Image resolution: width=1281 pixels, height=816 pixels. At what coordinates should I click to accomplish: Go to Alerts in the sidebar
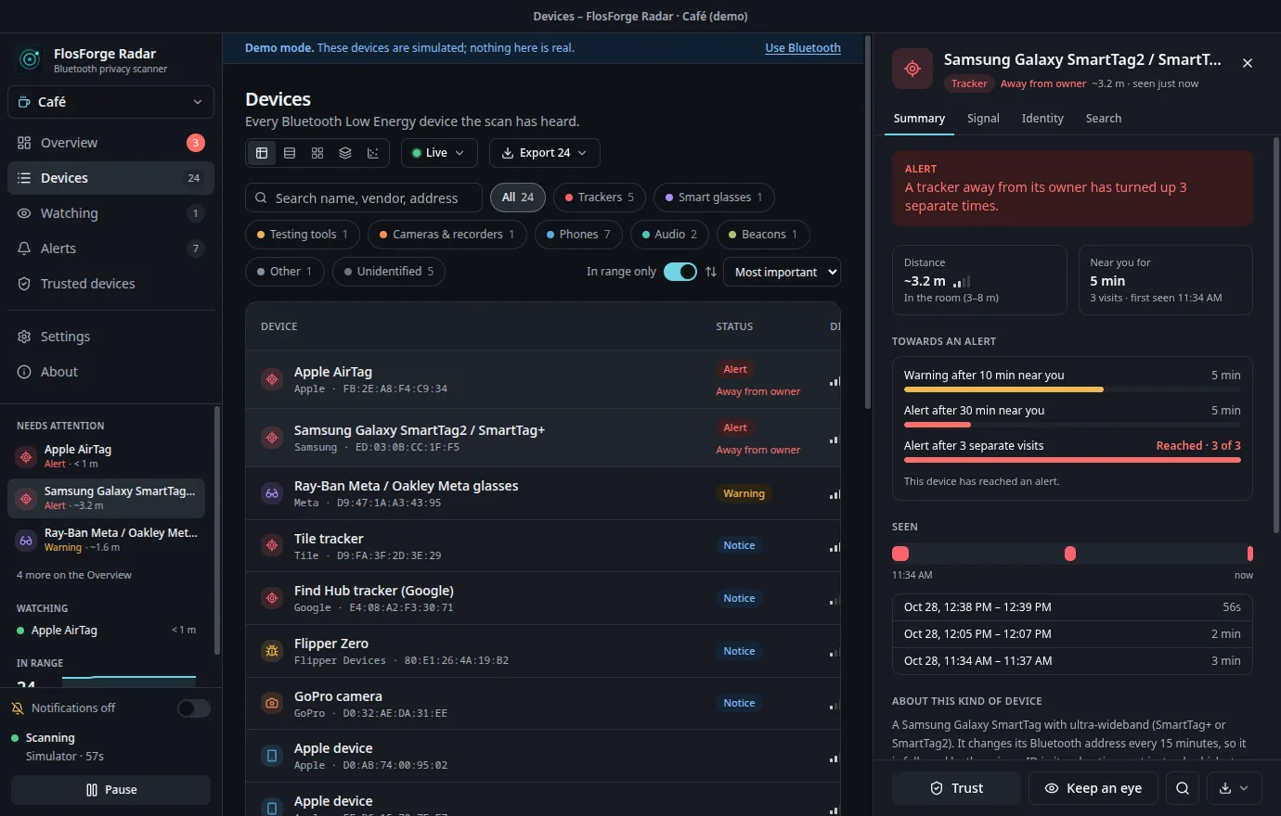pyautogui.click(x=110, y=249)
